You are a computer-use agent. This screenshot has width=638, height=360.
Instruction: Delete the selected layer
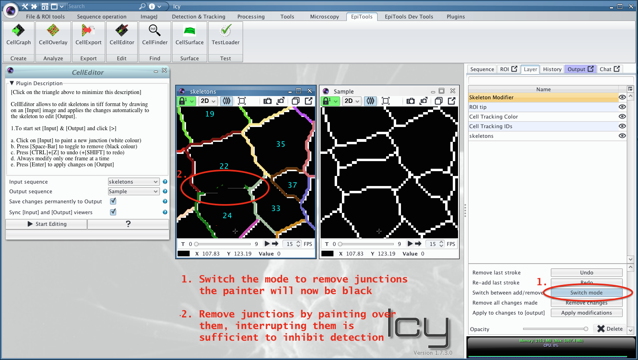610,329
